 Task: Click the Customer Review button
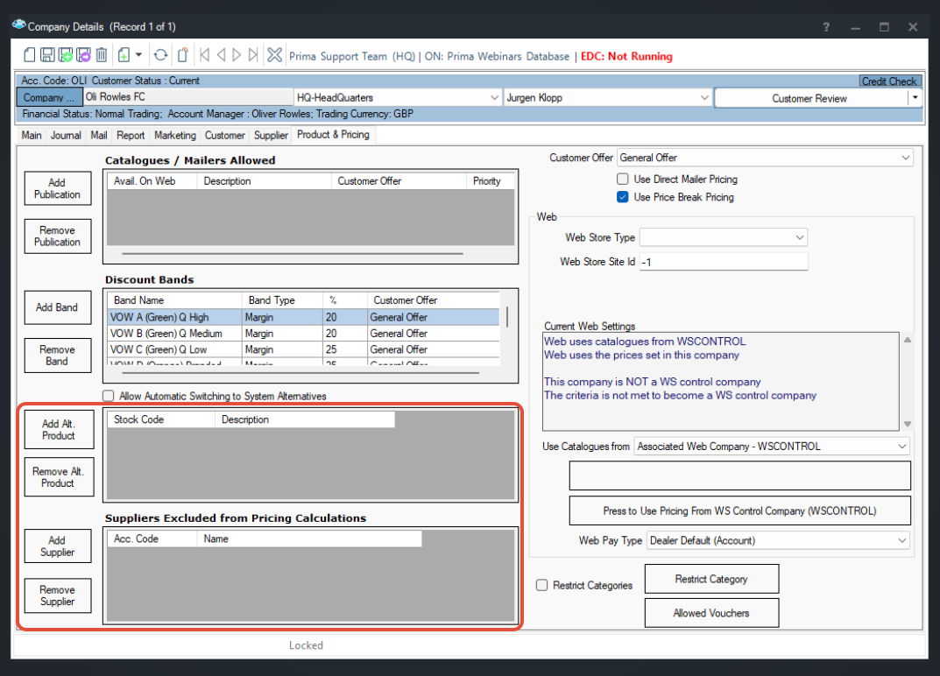tap(810, 98)
